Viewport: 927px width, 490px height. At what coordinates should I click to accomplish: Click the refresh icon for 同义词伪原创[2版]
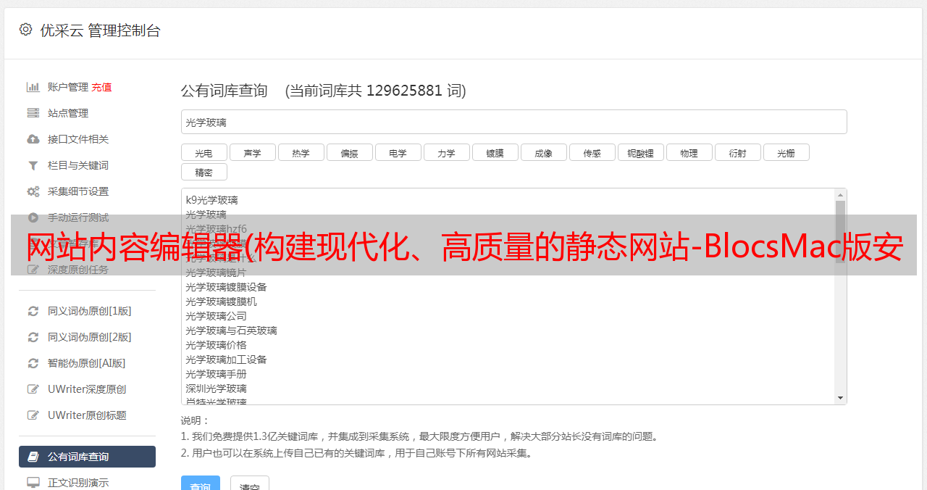pyautogui.click(x=33, y=337)
